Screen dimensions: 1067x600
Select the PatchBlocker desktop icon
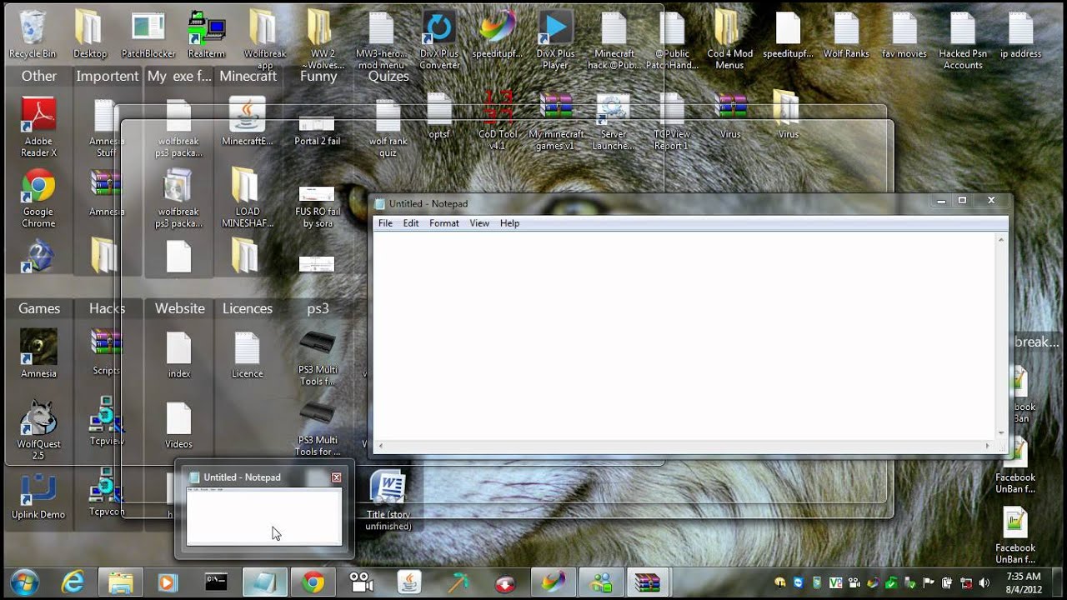pyautogui.click(x=148, y=35)
